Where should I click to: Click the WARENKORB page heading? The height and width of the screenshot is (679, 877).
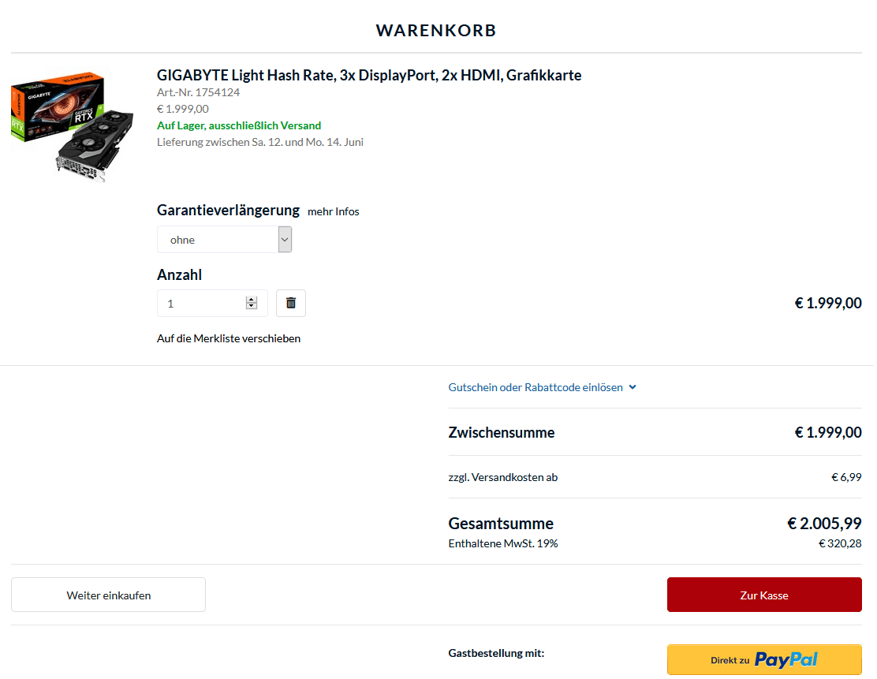pyautogui.click(x=436, y=31)
